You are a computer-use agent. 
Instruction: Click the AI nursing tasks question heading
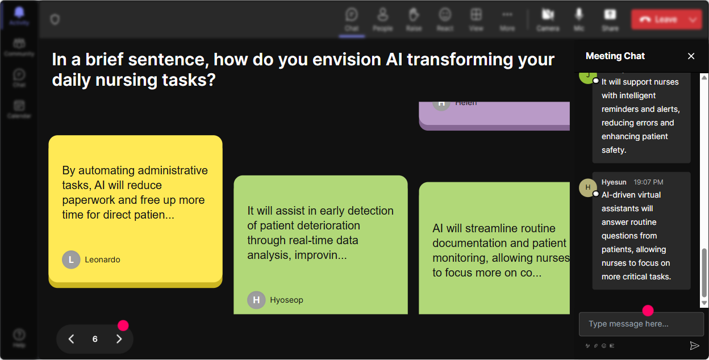303,69
